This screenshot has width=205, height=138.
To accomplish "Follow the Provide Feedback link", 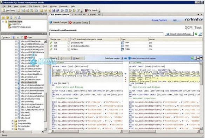I will (159, 20).
